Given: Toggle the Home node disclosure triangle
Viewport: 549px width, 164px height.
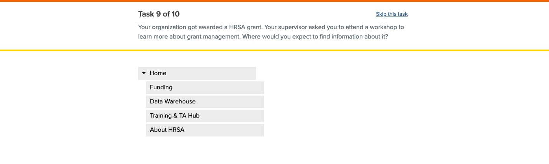Looking at the screenshot, I should click(144, 73).
